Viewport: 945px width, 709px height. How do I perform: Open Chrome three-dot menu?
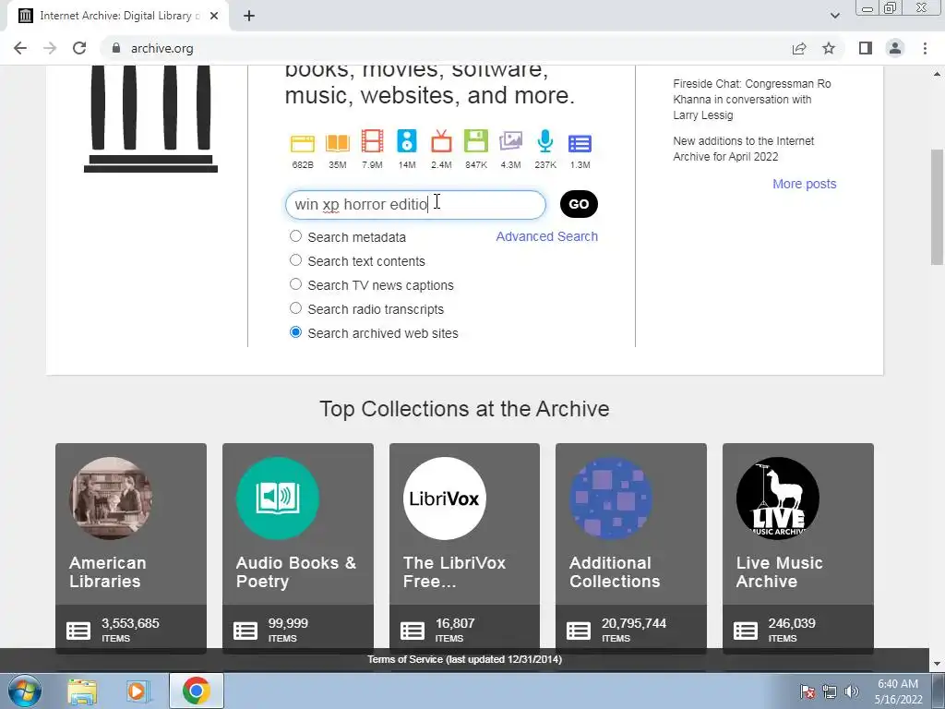pyautogui.click(x=925, y=48)
